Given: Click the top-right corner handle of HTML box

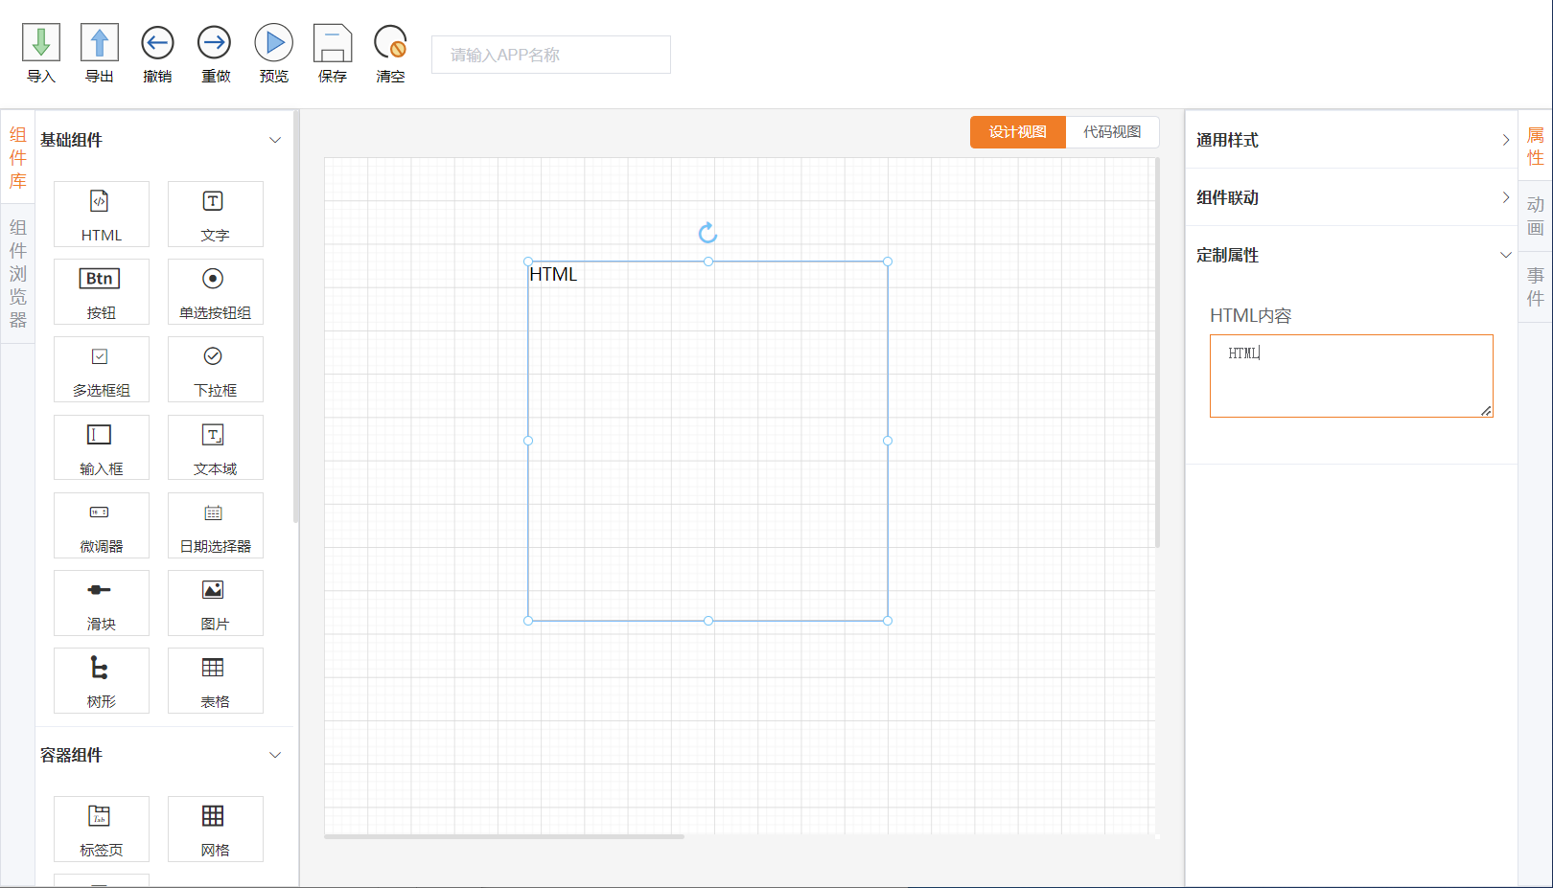Looking at the screenshot, I should tap(888, 262).
